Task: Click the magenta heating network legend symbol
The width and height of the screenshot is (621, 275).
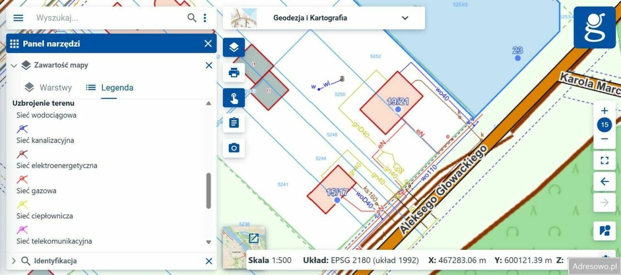Action: [x=22, y=229]
